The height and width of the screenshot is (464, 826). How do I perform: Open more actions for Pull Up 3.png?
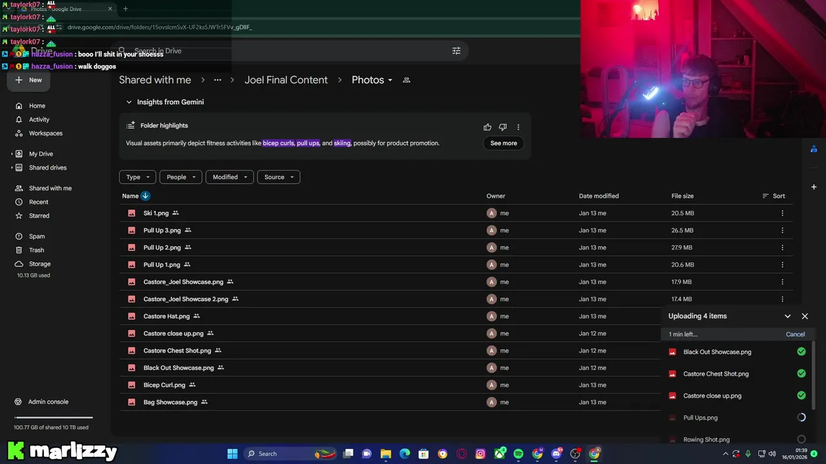point(782,230)
